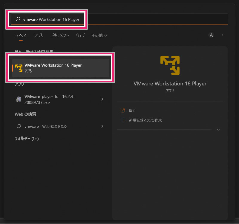Click the VMware icon in best match row
The height and width of the screenshot is (224, 239).
tap(19, 68)
